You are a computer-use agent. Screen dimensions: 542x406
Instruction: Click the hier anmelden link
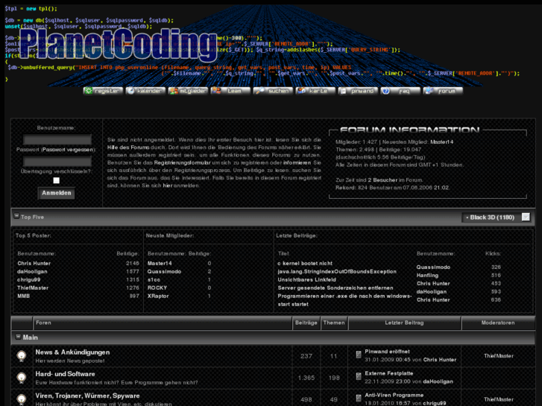[x=168, y=185]
